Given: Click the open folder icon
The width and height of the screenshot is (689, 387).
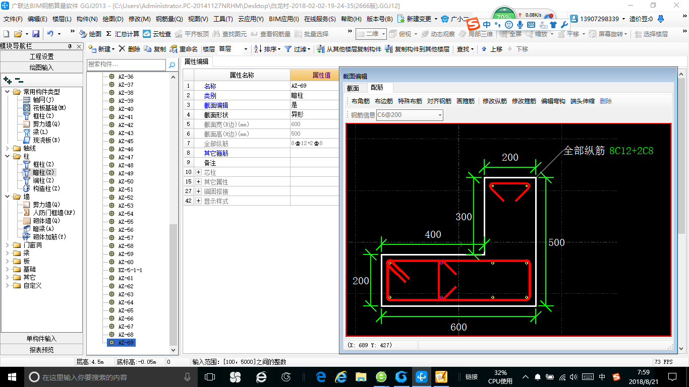Looking at the screenshot, I should point(18,34).
